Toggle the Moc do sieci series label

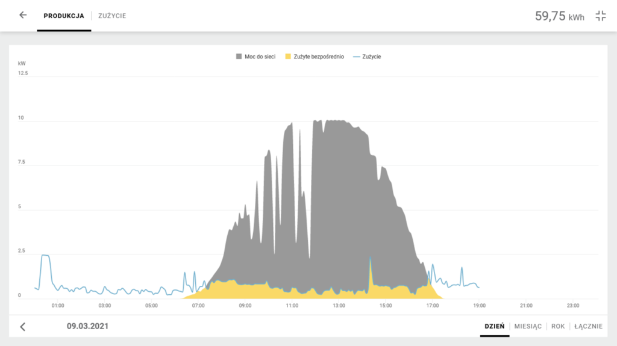(260, 57)
